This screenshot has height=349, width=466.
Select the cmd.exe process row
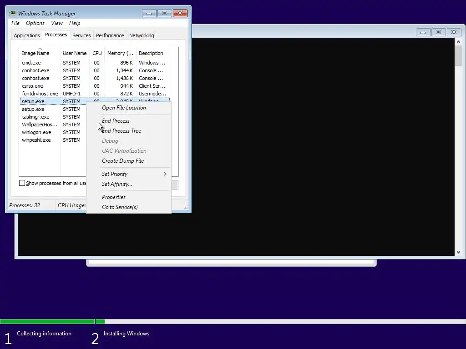click(95, 63)
